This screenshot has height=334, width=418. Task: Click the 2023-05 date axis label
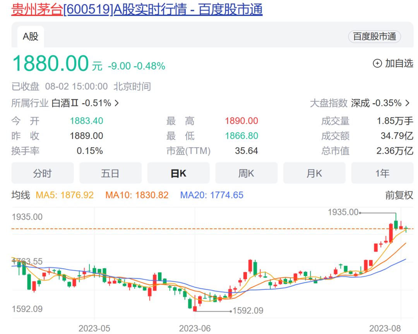[94, 329]
